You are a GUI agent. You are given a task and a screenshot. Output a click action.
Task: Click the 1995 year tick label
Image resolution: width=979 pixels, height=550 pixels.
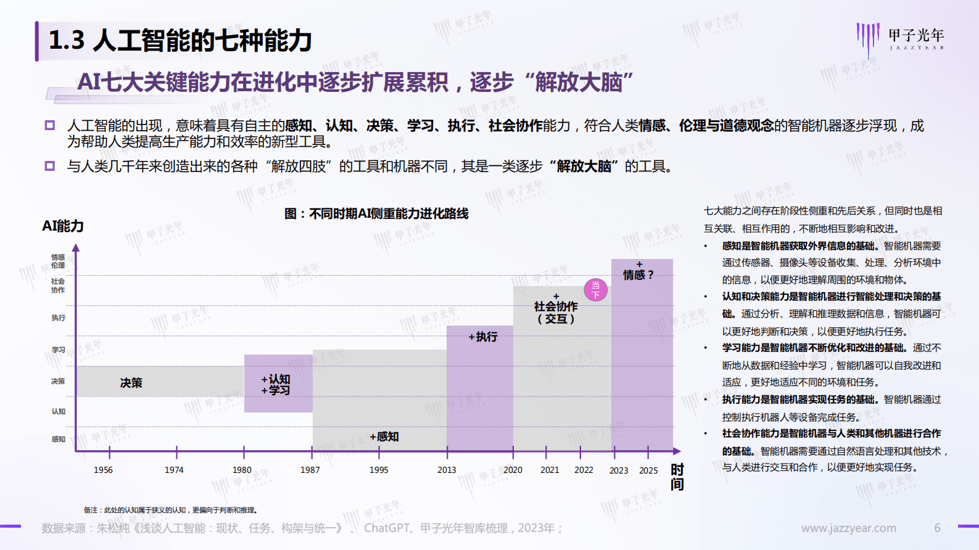[379, 470]
